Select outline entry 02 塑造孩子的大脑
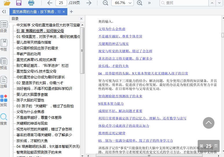 tap(40, 83)
